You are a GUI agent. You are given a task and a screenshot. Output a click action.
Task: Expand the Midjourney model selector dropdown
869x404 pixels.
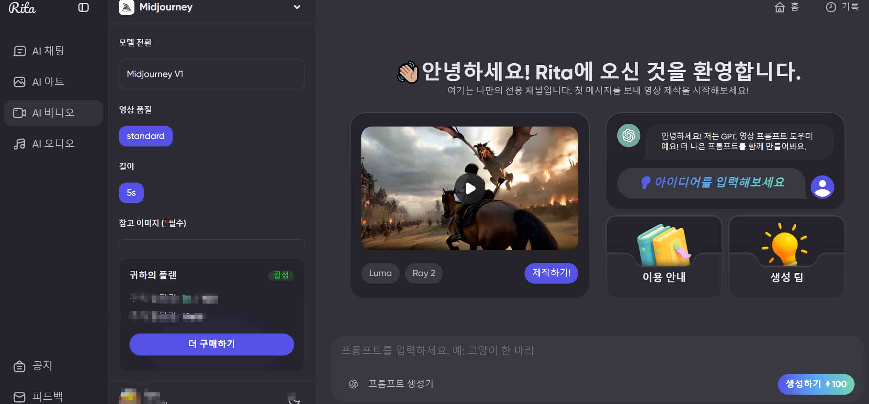coord(296,7)
